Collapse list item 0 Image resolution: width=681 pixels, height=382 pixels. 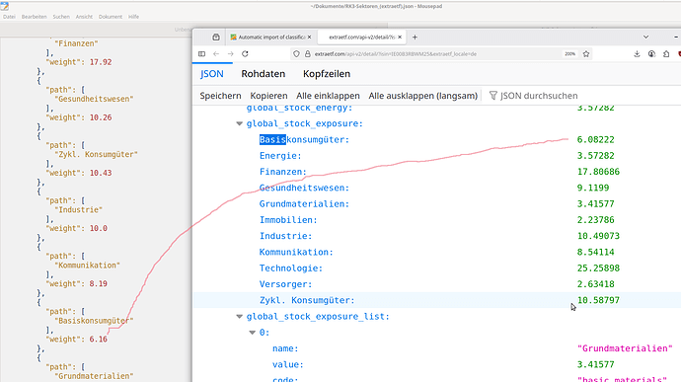253,333
